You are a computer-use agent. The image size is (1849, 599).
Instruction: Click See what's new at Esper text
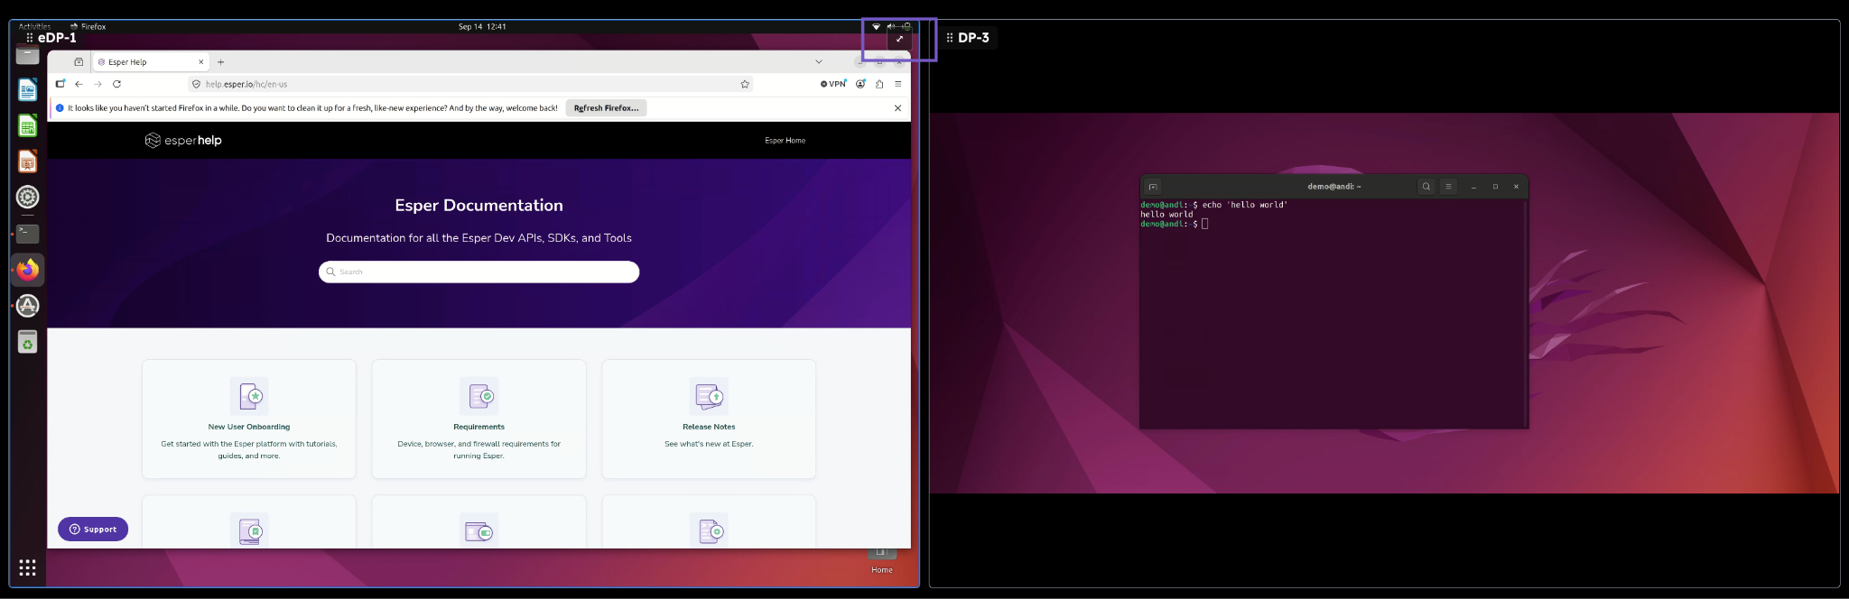pyautogui.click(x=710, y=444)
